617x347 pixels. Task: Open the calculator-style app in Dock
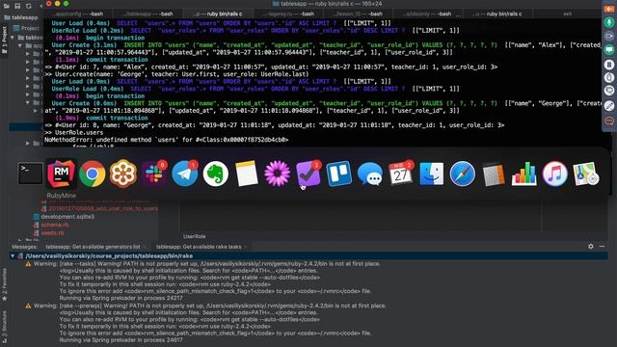click(x=494, y=173)
